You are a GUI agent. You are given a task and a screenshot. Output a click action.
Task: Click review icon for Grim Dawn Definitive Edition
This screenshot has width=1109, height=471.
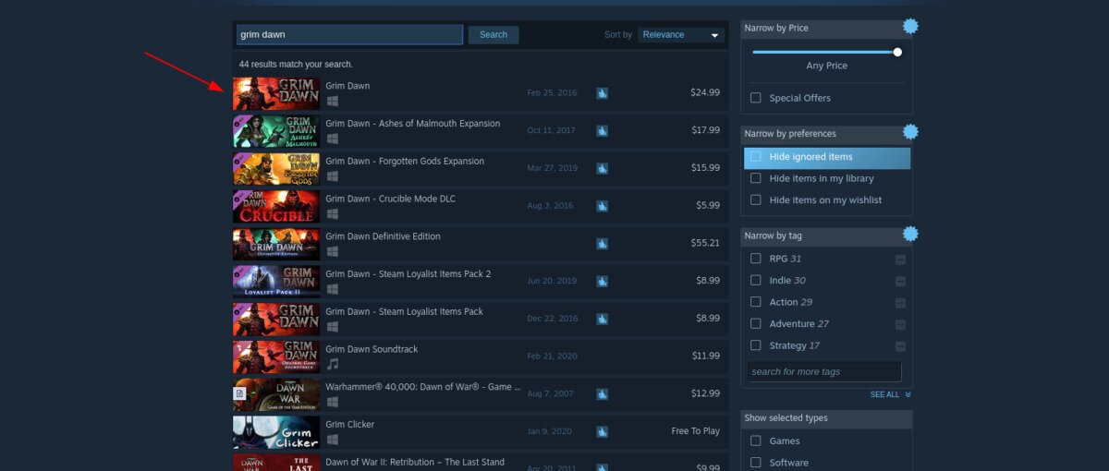[602, 244]
